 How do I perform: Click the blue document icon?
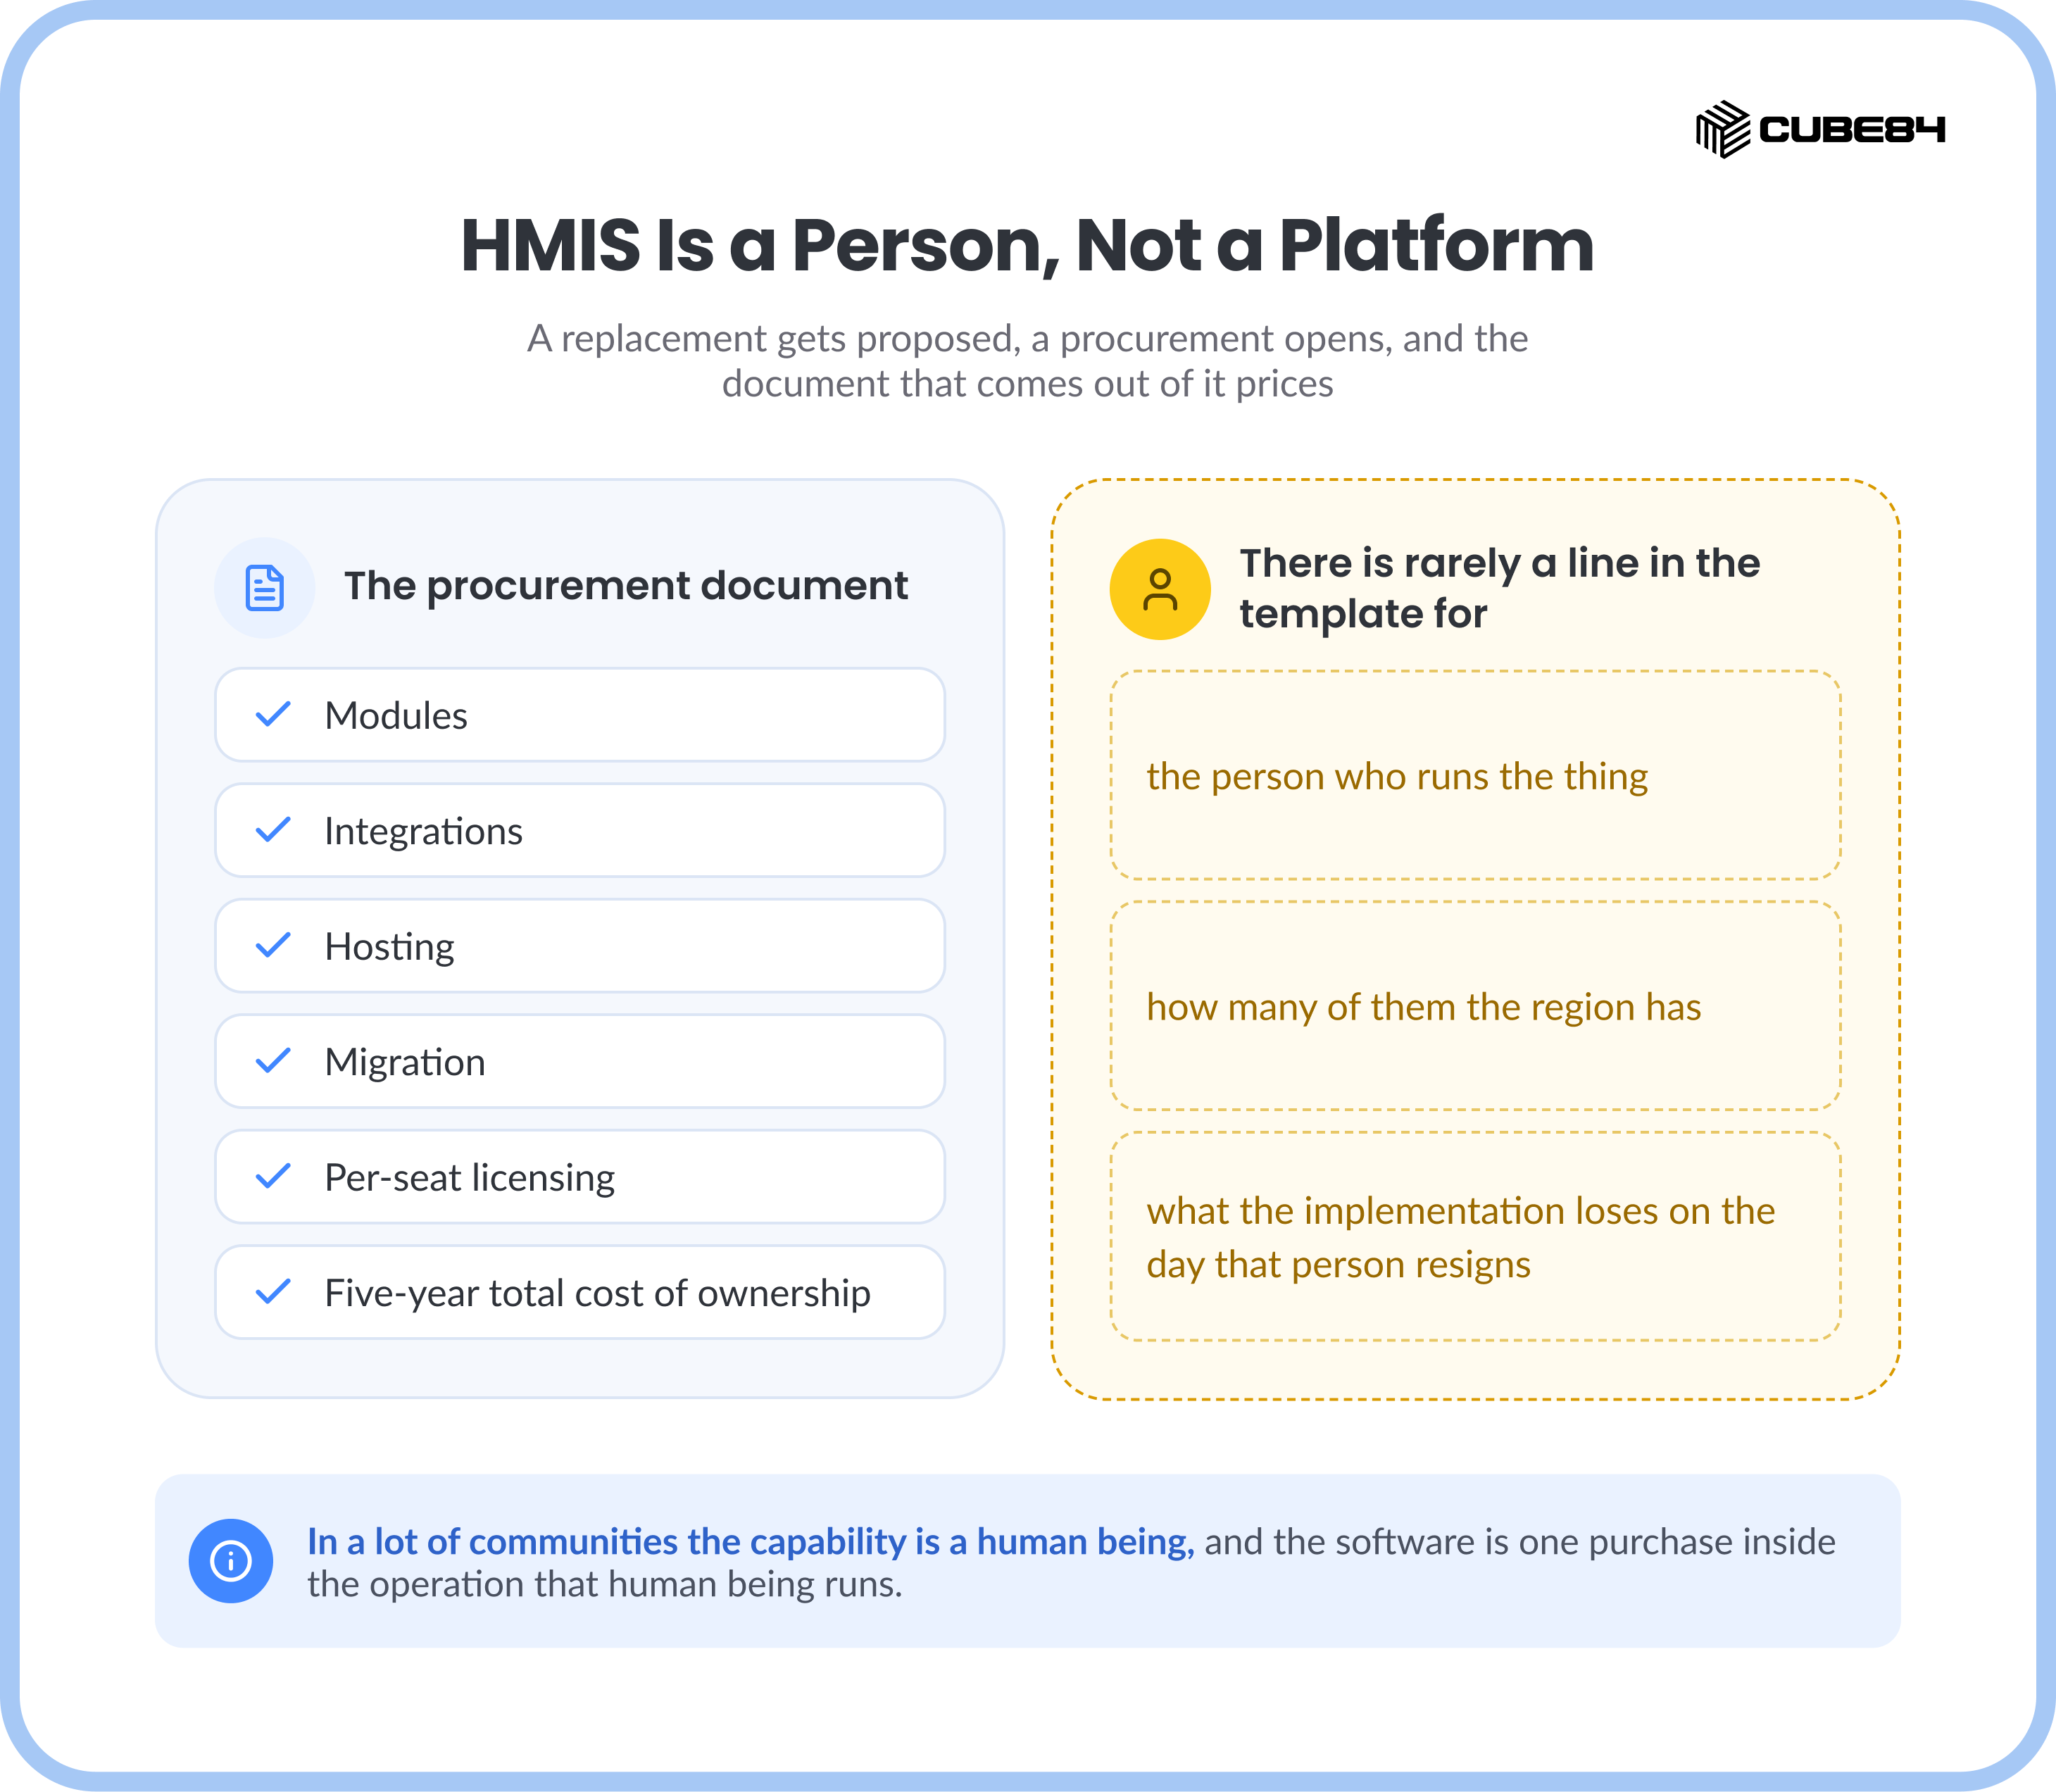(x=265, y=588)
